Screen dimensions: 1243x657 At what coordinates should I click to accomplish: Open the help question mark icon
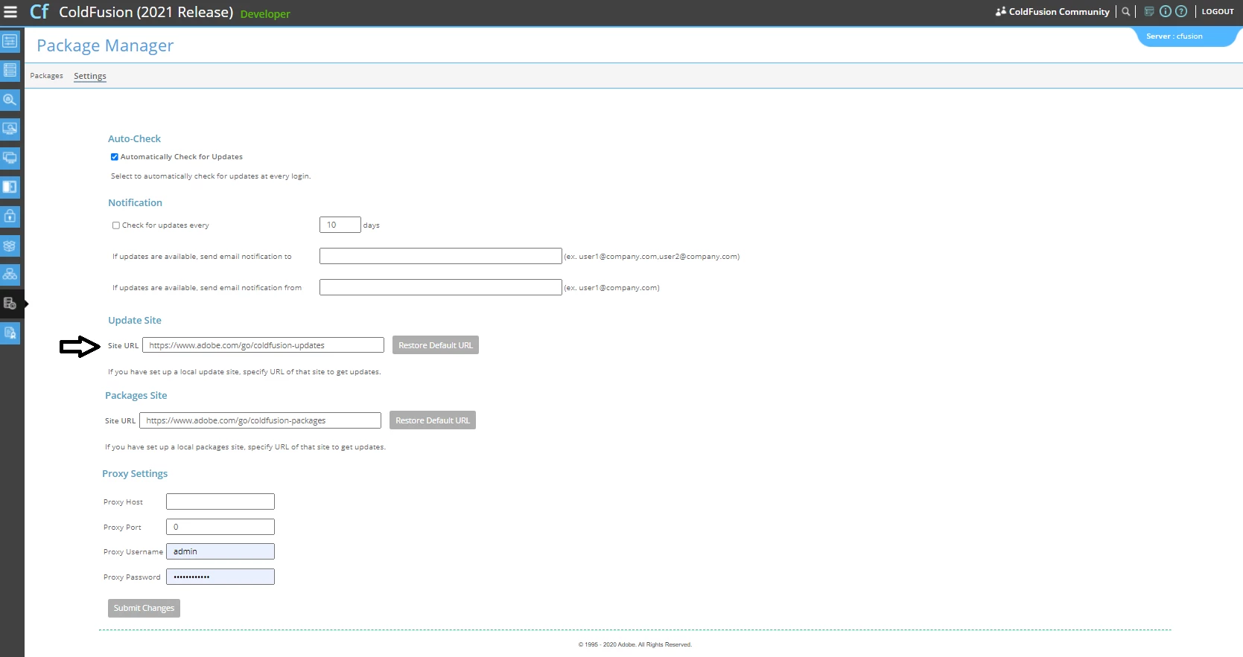[1181, 12]
